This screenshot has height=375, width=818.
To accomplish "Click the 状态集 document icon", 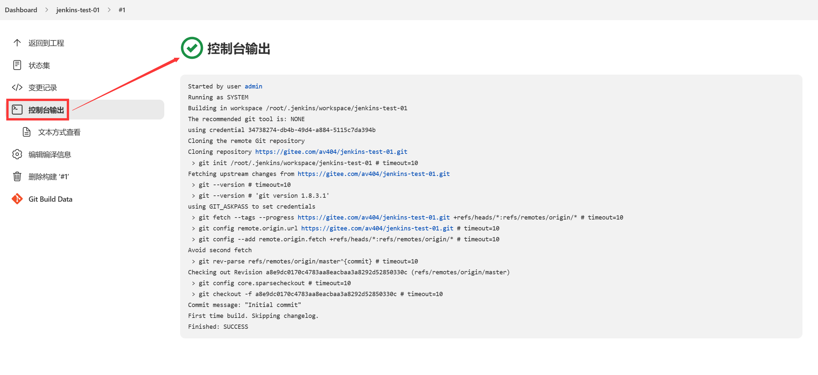I will coord(17,65).
